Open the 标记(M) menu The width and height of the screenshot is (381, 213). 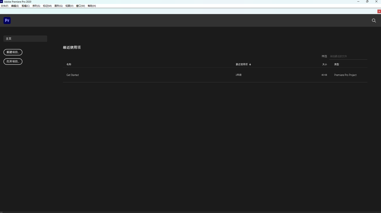tap(47, 6)
